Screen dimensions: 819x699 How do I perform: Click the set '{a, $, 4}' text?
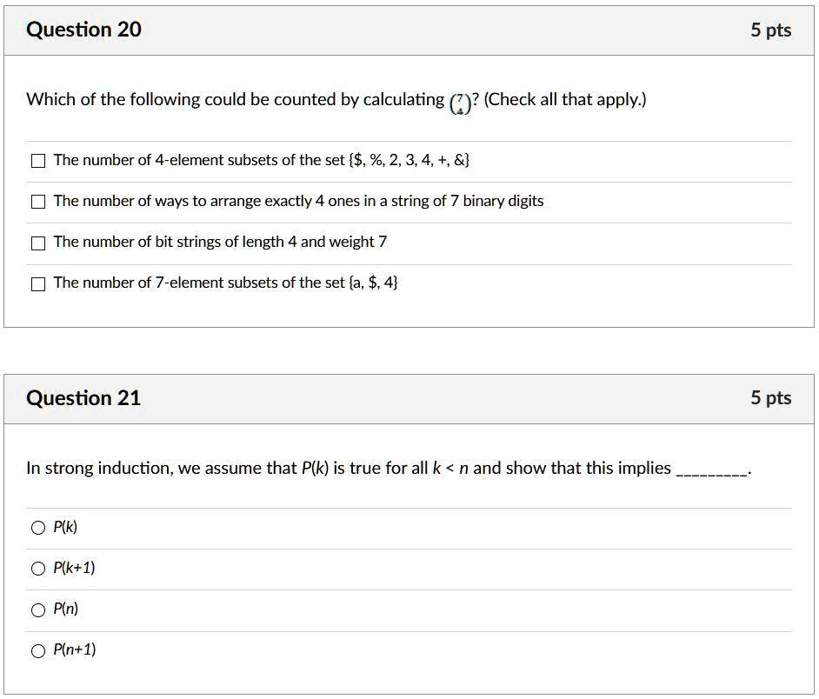373,283
